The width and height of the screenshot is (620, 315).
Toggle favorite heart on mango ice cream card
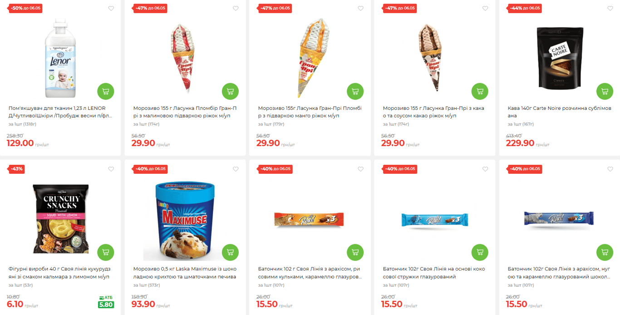[x=360, y=9]
